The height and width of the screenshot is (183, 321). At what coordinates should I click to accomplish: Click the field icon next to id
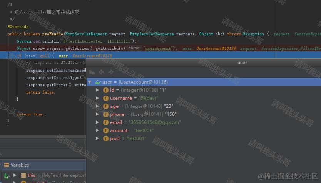tap(105, 90)
